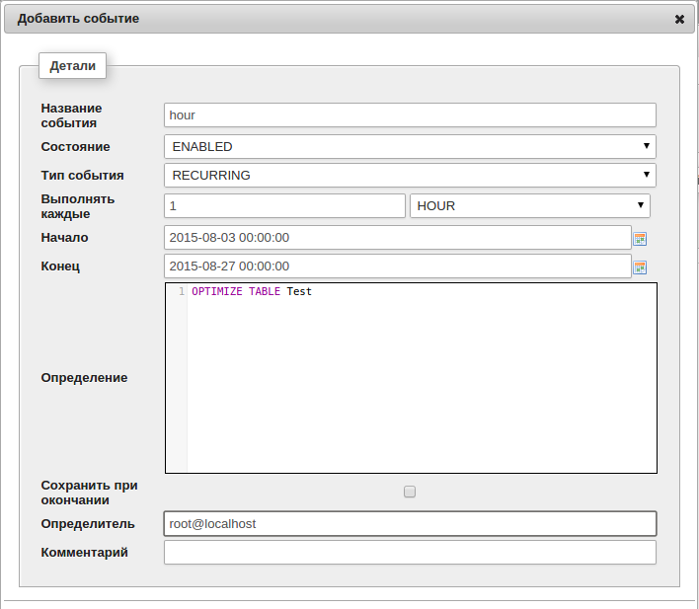The width and height of the screenshot is (699, 609).
Task: Click the Комментарий label
Action: coord(84,553)
